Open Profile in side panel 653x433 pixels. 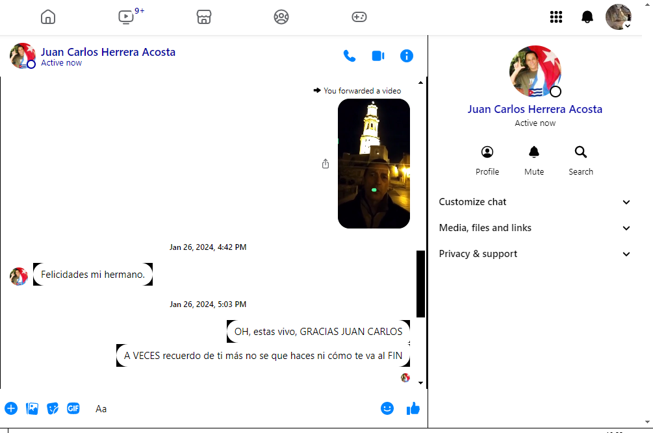(x=487, y=161)
